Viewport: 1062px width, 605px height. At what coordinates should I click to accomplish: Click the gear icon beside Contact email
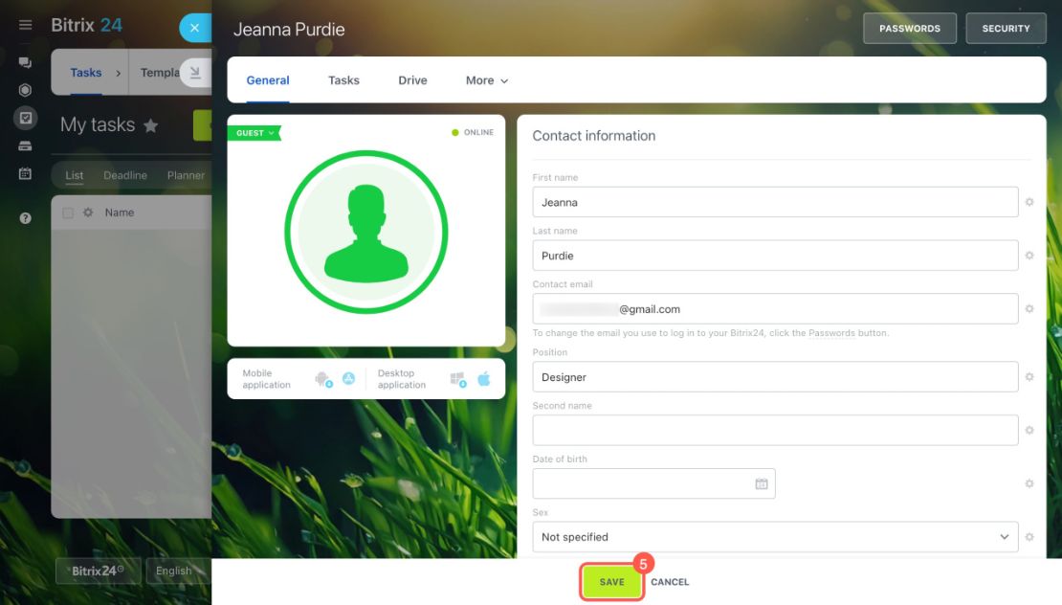click(x=1029, y=309)
